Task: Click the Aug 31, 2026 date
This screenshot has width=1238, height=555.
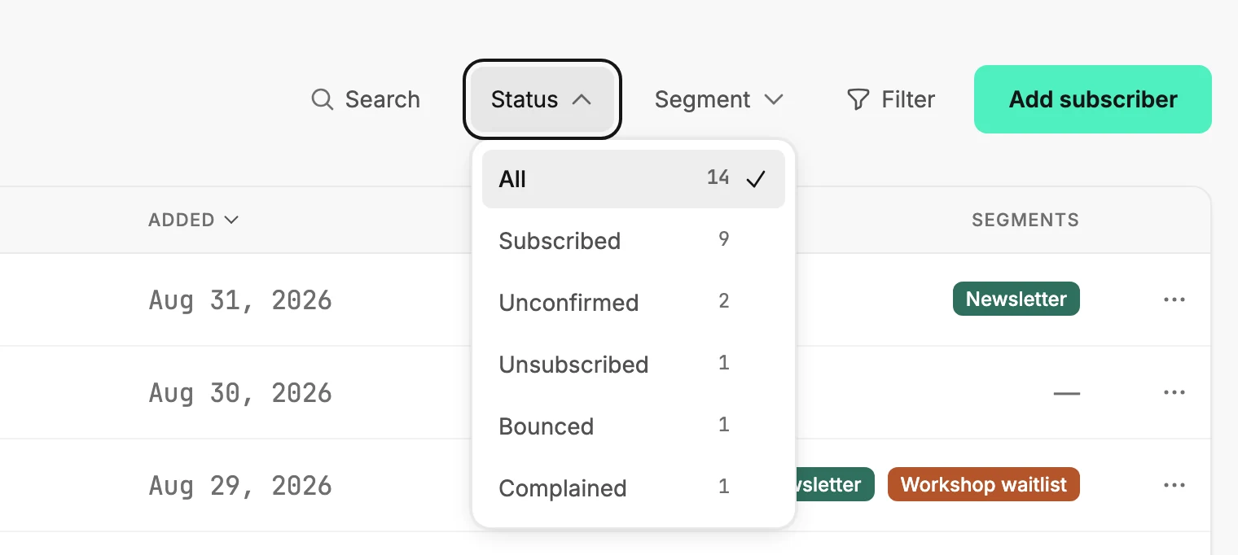Action: [x=240, y=300]
